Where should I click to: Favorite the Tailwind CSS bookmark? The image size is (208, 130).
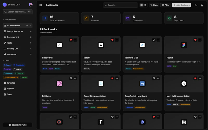(x=154, y=40)
